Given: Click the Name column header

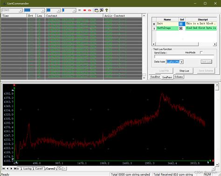Looking at the screenshot, I should [x=167, y=20].
